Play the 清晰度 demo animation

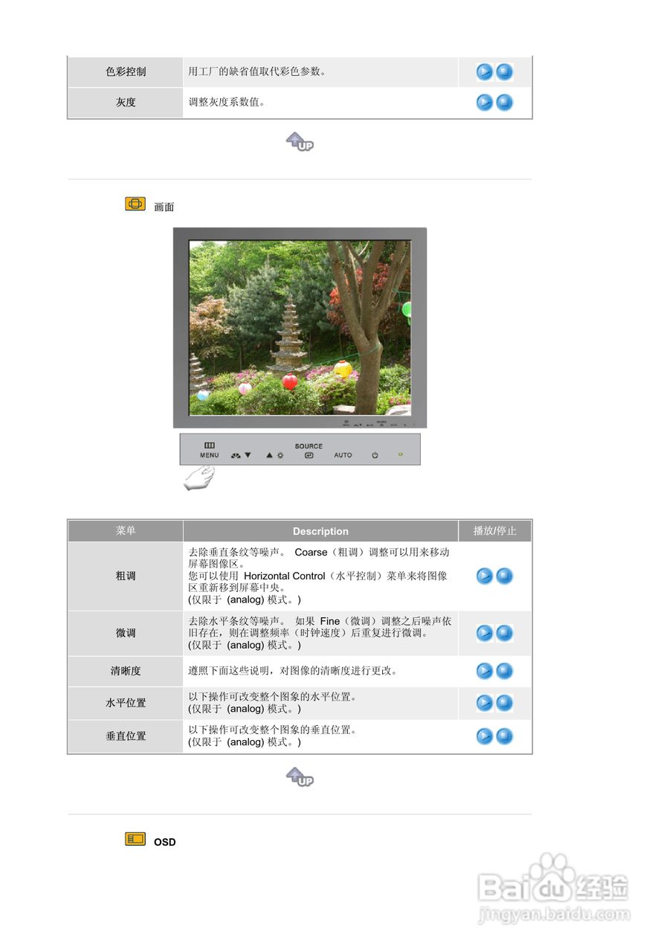[x=485, y=671]
